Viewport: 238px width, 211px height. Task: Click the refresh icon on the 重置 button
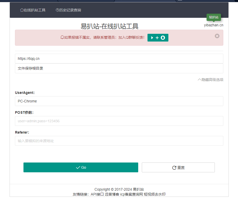[174, 167]
